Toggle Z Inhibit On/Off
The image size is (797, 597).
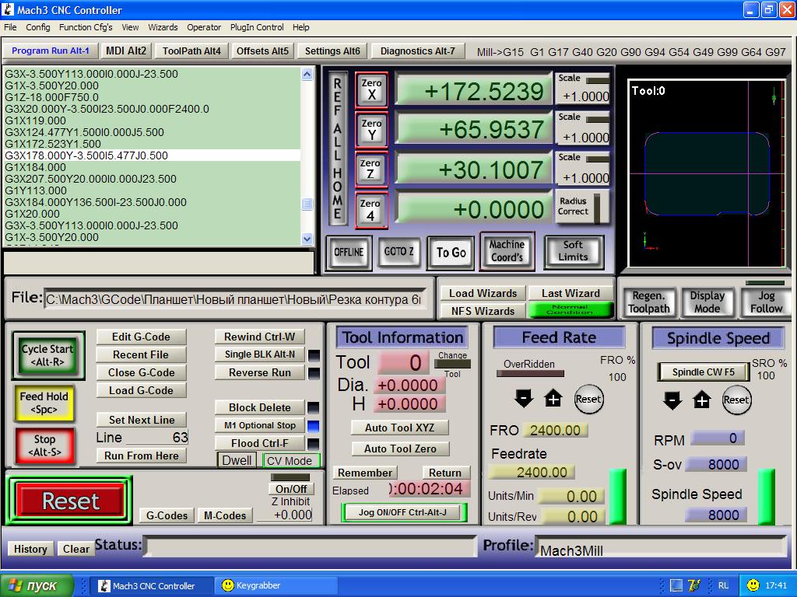click(291, 488)
